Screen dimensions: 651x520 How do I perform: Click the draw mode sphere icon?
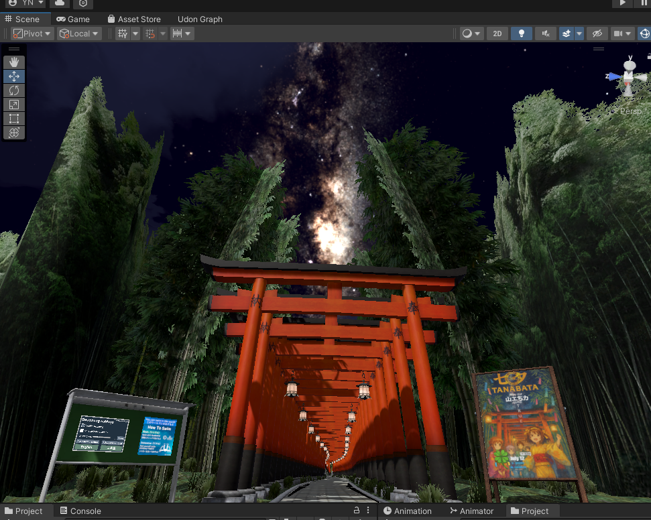point(467,34)
